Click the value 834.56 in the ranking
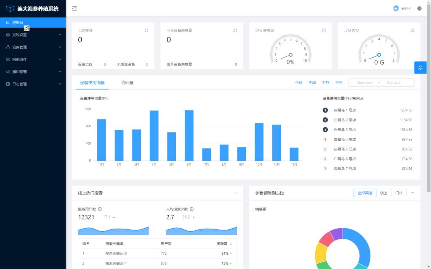Viewport: 431px width, 269px height. (x=407, y=149)
